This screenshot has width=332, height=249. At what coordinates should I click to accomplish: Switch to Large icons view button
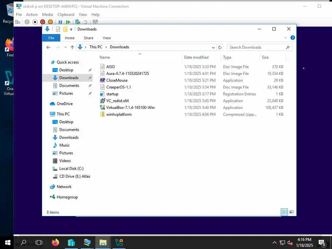click(x=291, y=212)
